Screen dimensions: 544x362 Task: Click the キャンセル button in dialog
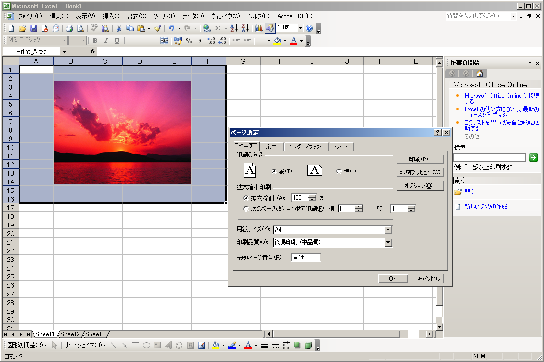pos(429,279)
